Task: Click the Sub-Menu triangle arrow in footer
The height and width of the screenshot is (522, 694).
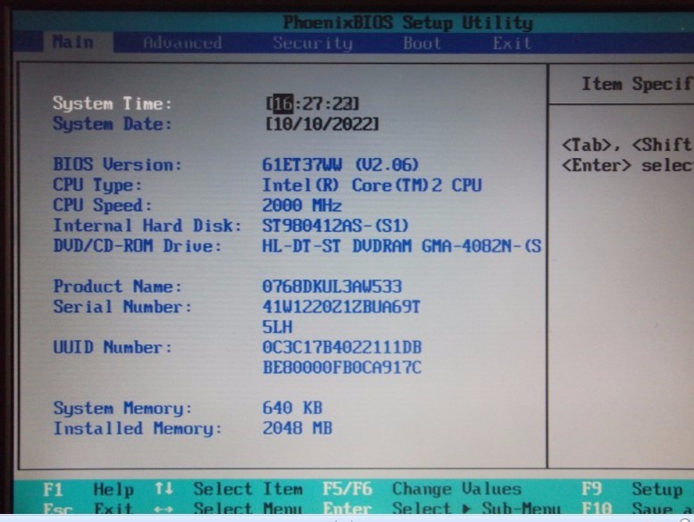Action: point(468,510)
